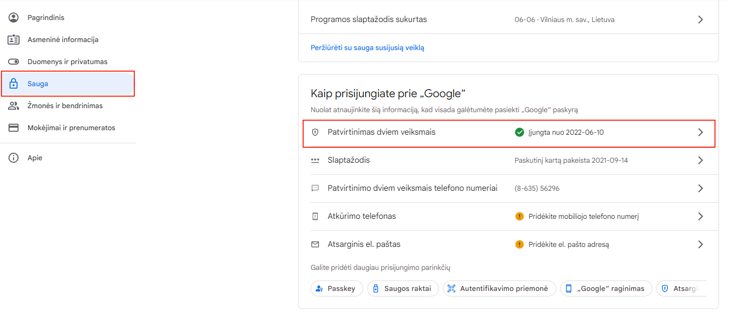Open Slaptažodis row using its chevron arrow
The image size is (729, 319).
click(700, 160)
